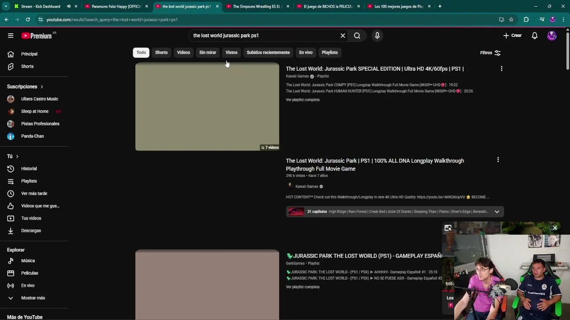Expand the Suscripciones section chevron

(x=42, y=87)
